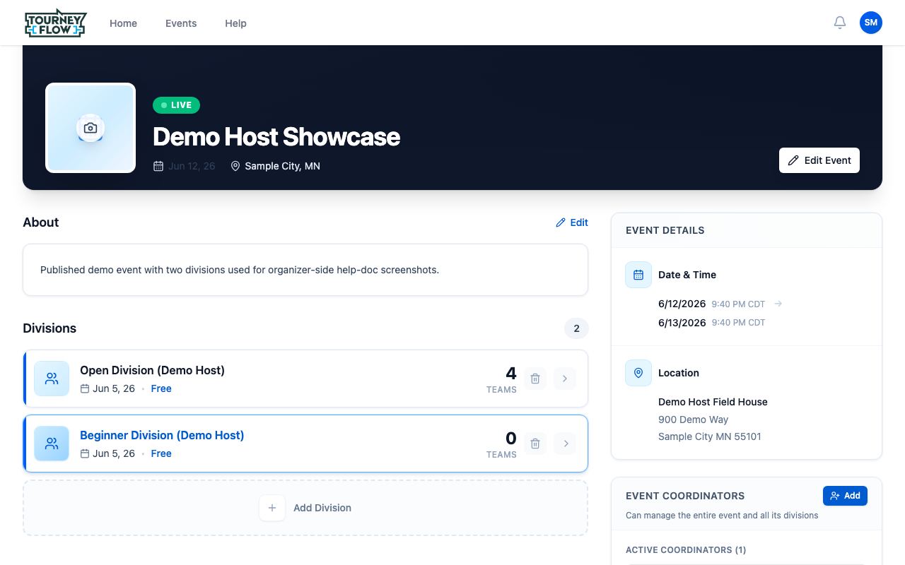Click the 4 teams count
The image size is (905, 565).
511,374
